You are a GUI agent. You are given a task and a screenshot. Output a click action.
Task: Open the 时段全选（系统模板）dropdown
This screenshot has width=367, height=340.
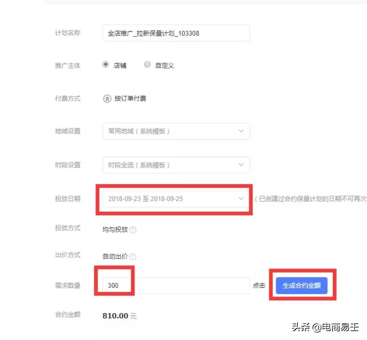176,165
